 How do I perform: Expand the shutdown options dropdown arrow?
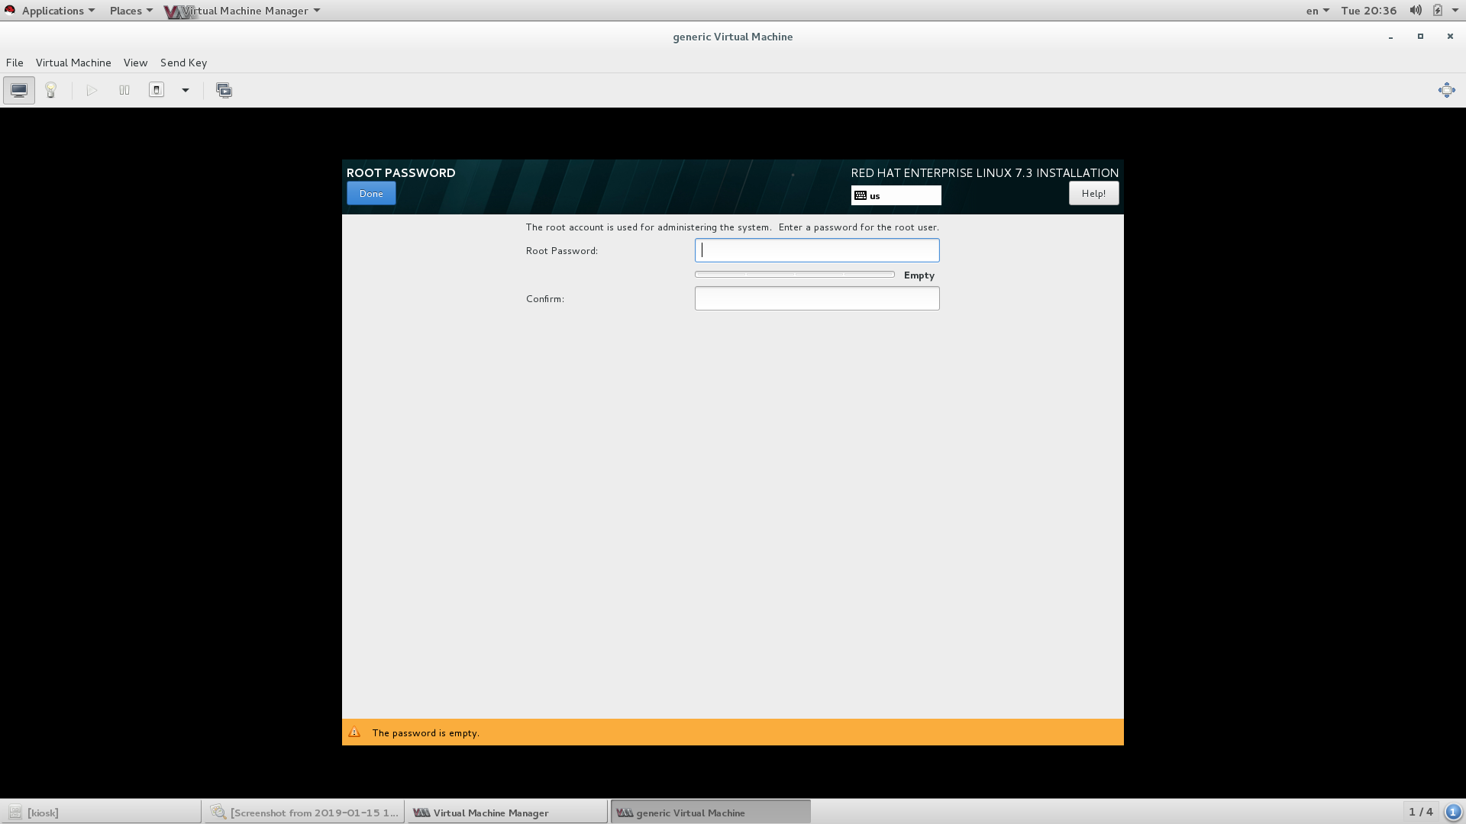coord(185,90)
